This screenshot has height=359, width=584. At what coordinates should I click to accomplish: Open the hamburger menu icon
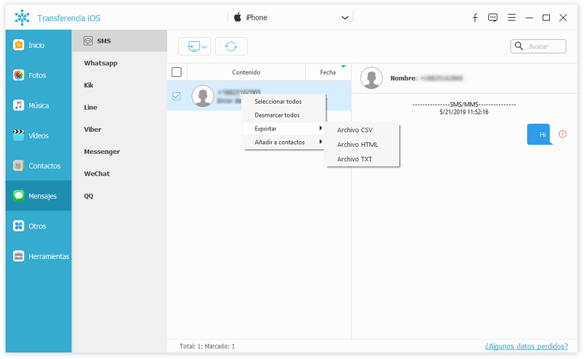[x=512, y=18]
